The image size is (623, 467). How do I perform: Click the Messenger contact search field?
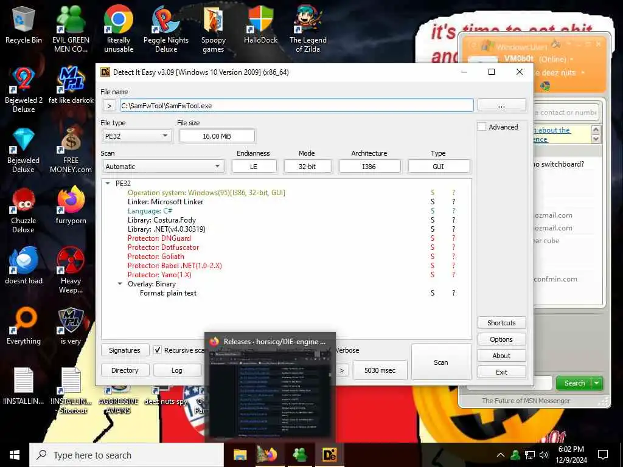[x=566, y=112]
